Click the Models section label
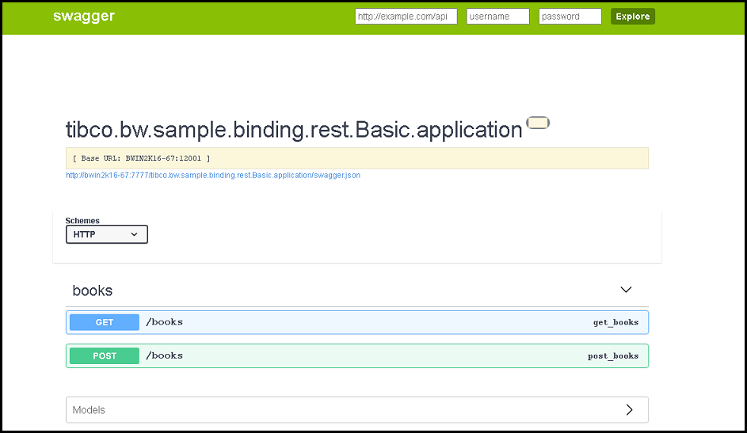 point(89,410)
